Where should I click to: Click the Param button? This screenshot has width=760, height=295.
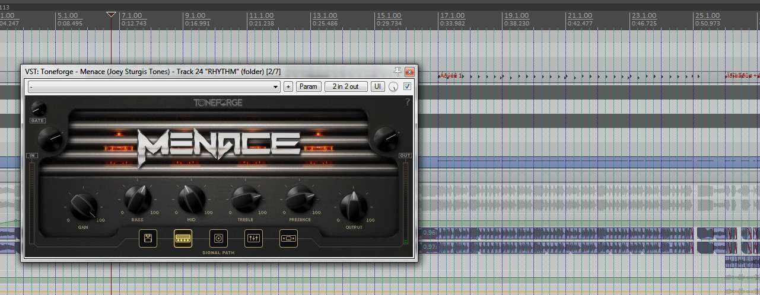pos(309,86)
